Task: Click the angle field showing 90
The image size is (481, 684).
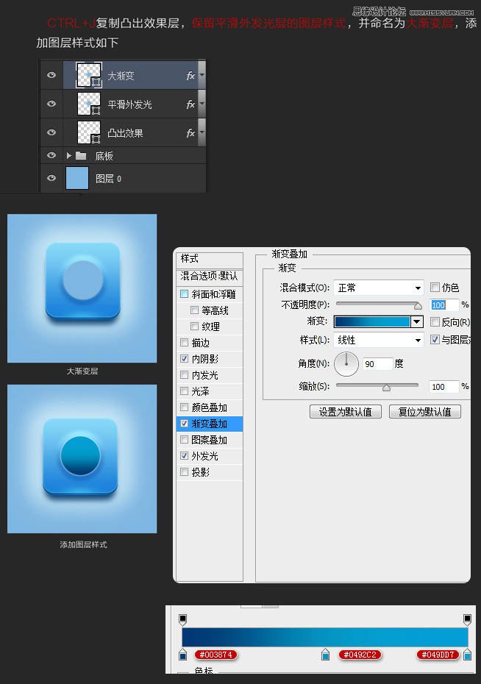Action: point(377,364)
